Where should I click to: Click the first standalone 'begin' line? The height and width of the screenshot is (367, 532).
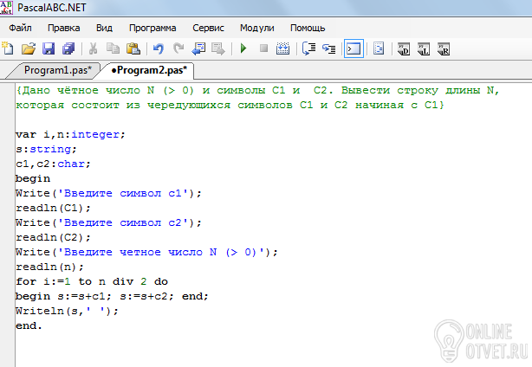33,178
